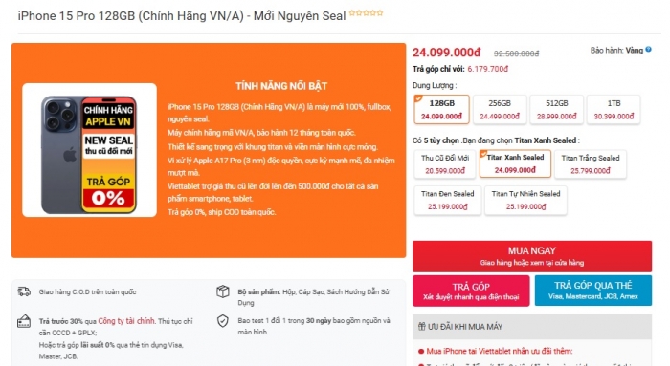Click the iPhone 15 Pro product thumbnail
The width and height of the screenshot is (670, 366).
pyautogui.click(x=89, y=150)
